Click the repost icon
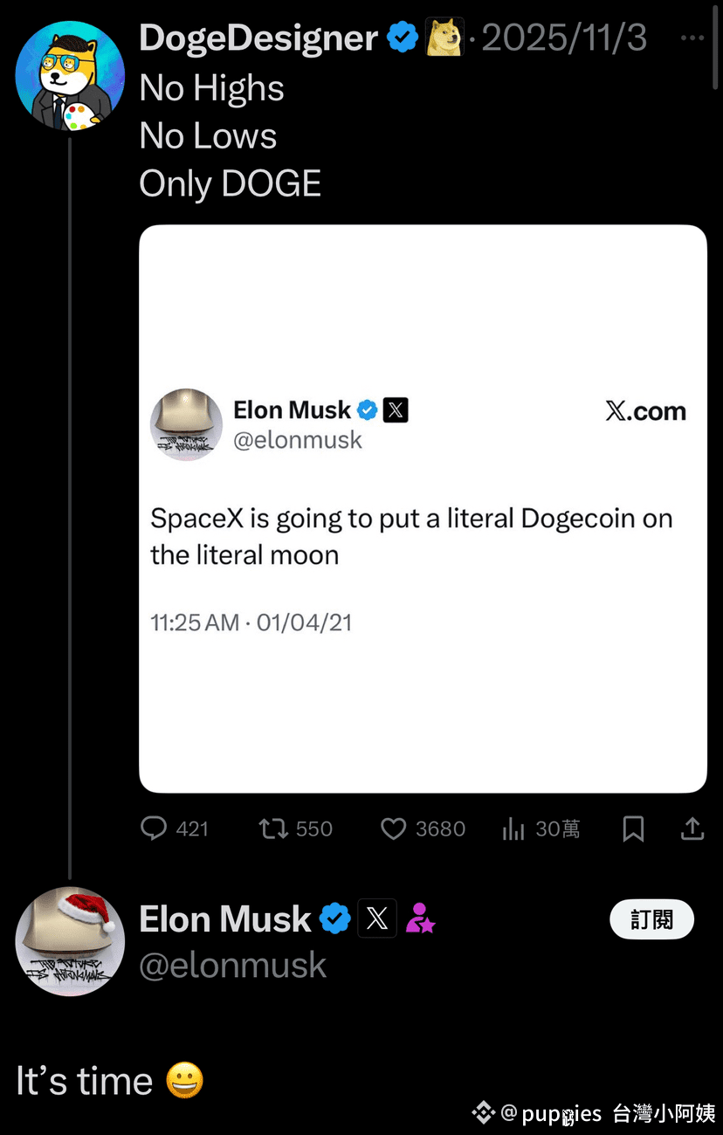Image resolution: width=723 pixels, height=1135 pixels. [274, 828]
